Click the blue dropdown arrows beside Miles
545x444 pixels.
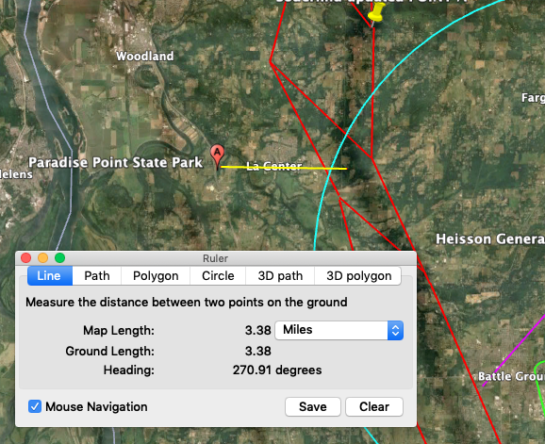tap(395, 330)
